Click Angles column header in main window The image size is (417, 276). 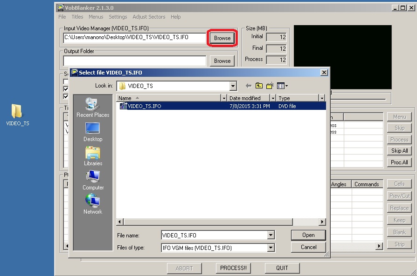(341, 184)
